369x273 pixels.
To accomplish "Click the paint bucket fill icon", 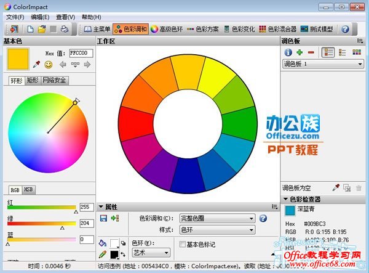I will [x=103, y=243].
